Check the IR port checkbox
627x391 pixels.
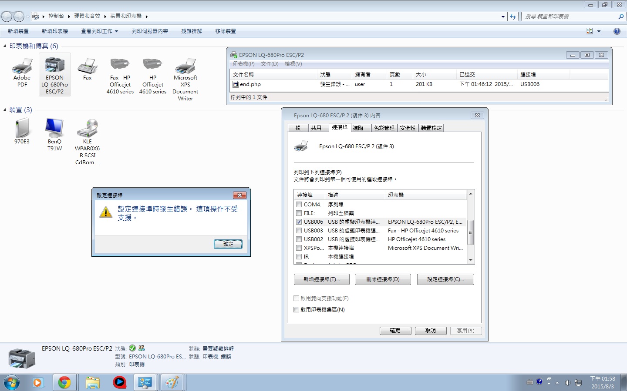299,256
